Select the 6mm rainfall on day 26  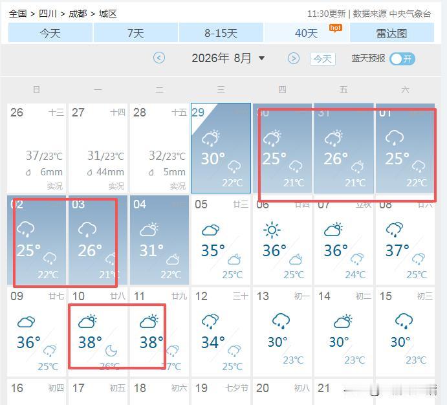(x=51, y=172)
